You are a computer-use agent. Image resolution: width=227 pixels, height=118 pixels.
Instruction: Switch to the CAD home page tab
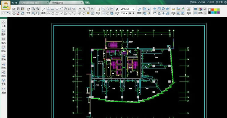[x=34, y=3]
